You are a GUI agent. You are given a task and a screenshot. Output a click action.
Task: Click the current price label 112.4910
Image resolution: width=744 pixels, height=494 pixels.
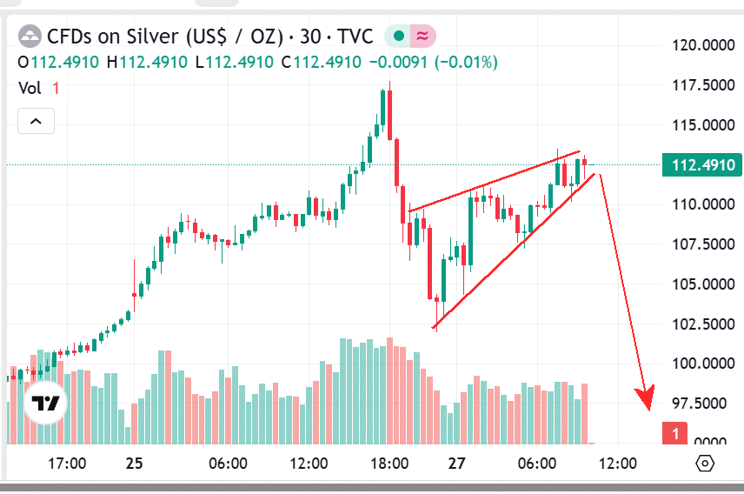click(x=701, y=165)
